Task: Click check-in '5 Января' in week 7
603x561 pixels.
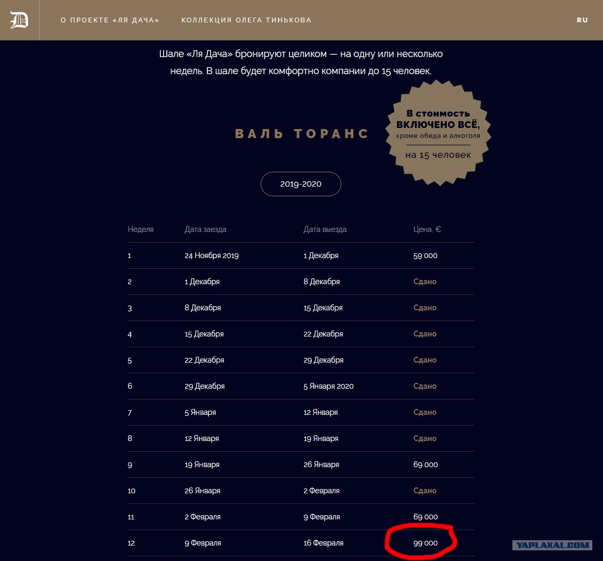Action: 200,412
